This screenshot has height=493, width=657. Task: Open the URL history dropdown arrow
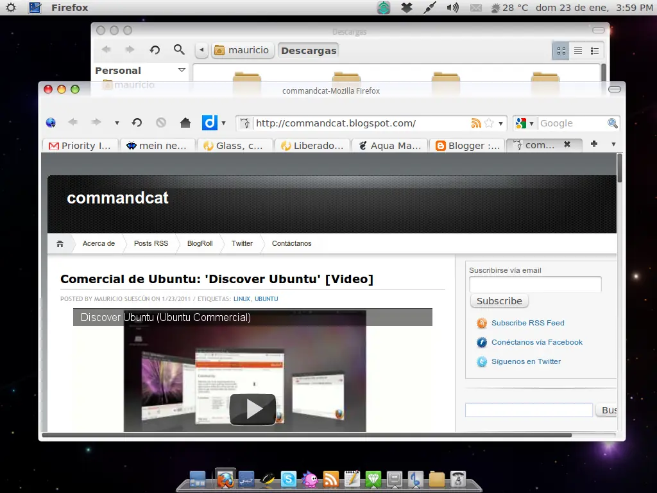[x=500, y=123]
